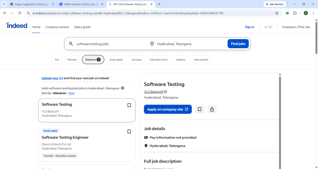318x169 pixels.
Task: Open the Education level filter
Action: [x=158, y=60]
